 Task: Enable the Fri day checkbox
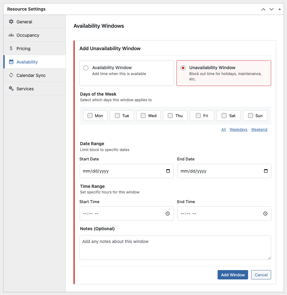(198, 116)
